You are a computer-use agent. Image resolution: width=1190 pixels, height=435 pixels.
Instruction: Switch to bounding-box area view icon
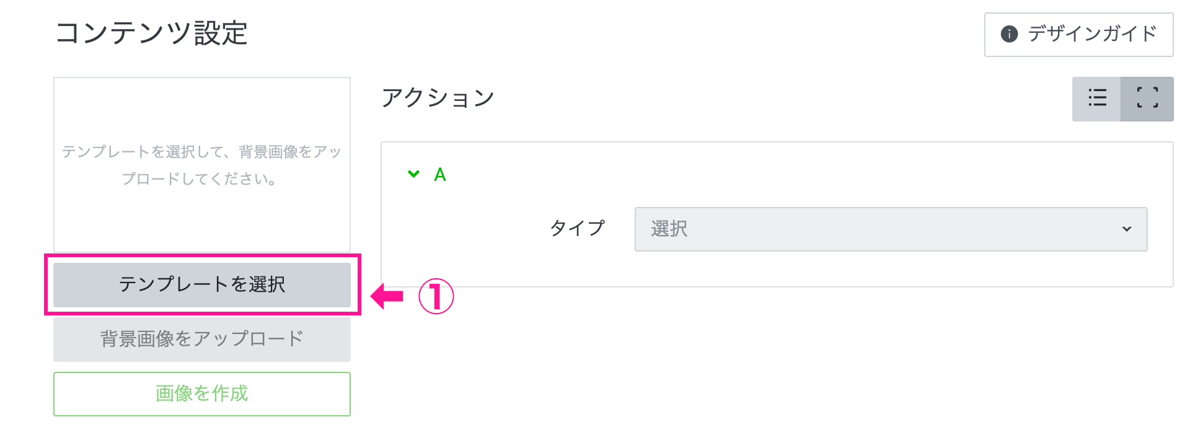(1147, 99)
